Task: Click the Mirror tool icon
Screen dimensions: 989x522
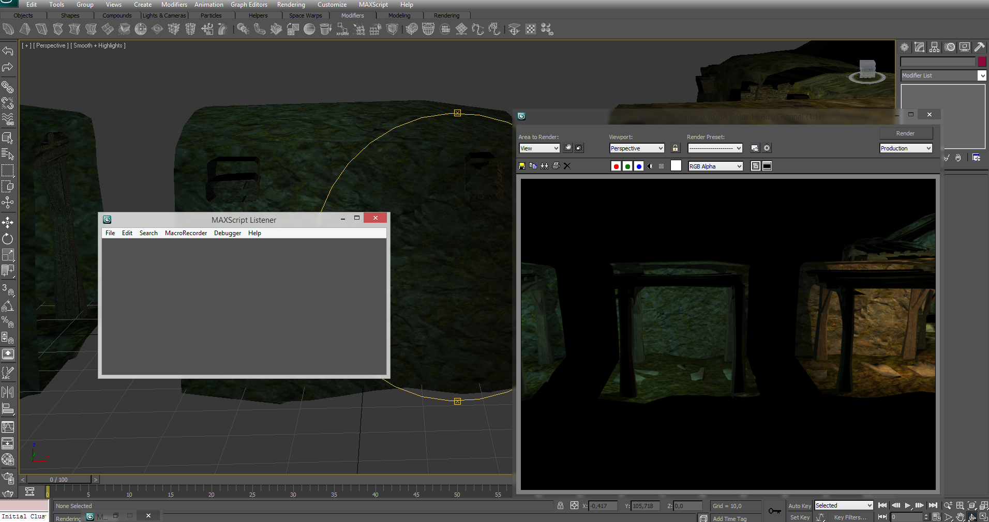Action: coord(8,392)
